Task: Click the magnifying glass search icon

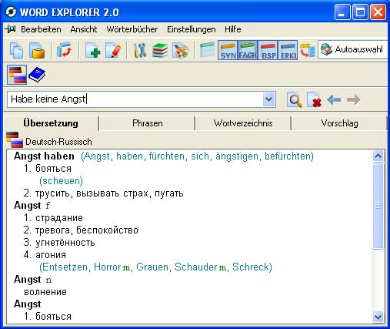Action: (x=295, y=99)
